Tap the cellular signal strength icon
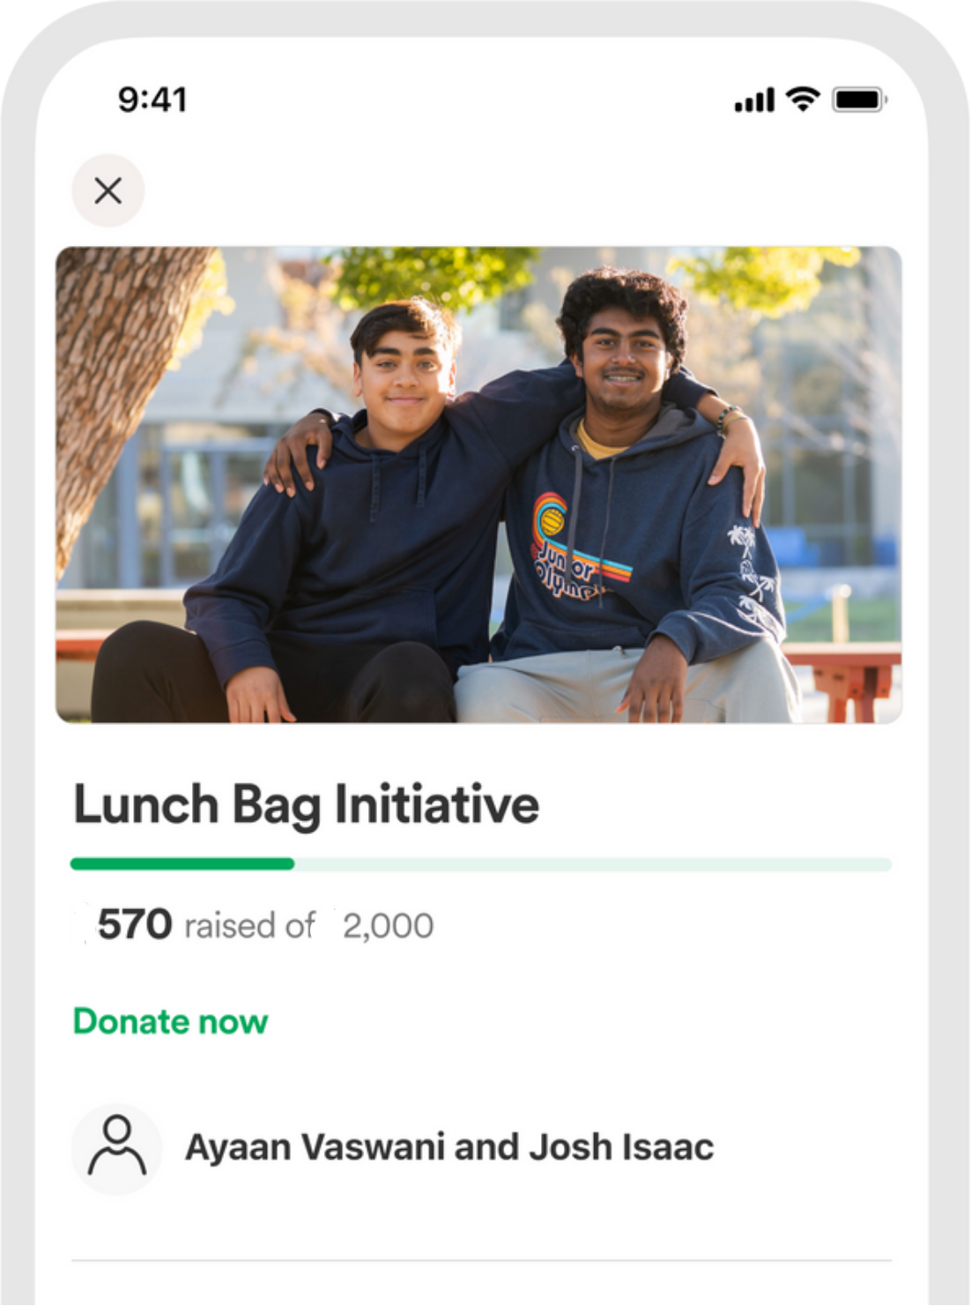Viewport: 971px width, 1306px height. point(754,101)
